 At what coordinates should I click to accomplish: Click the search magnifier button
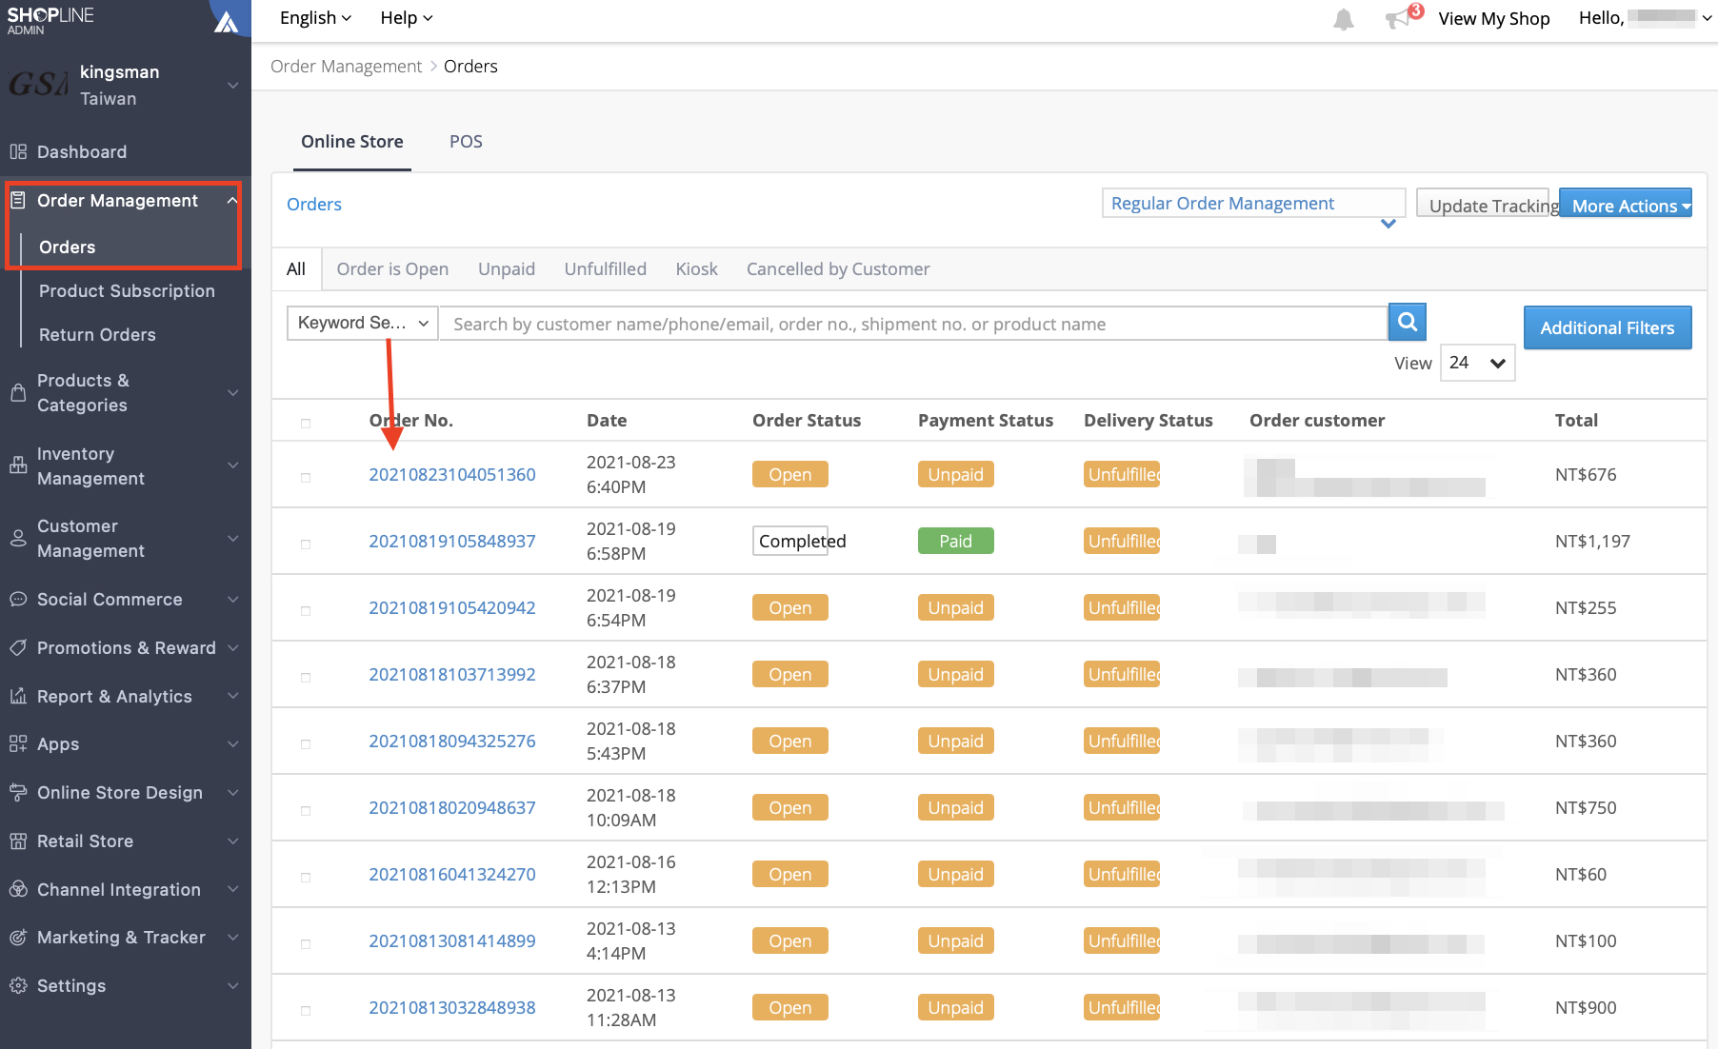[1407, 323]
